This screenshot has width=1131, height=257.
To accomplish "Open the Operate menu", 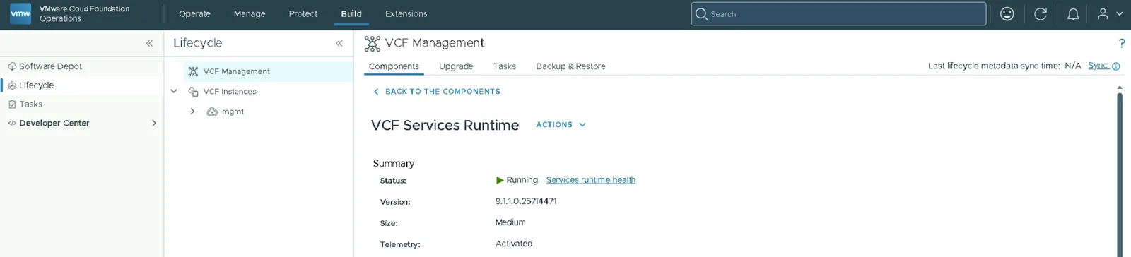I will (x=194, y=14).
